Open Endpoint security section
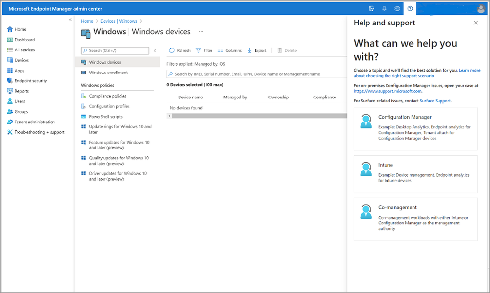Viewport: 490px width, 293px height. (x=27, y=81)
